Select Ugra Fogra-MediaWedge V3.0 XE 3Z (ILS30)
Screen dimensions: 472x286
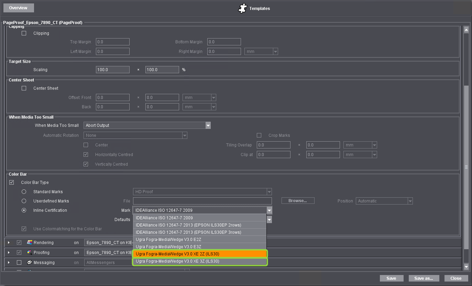tap(200, 261)
